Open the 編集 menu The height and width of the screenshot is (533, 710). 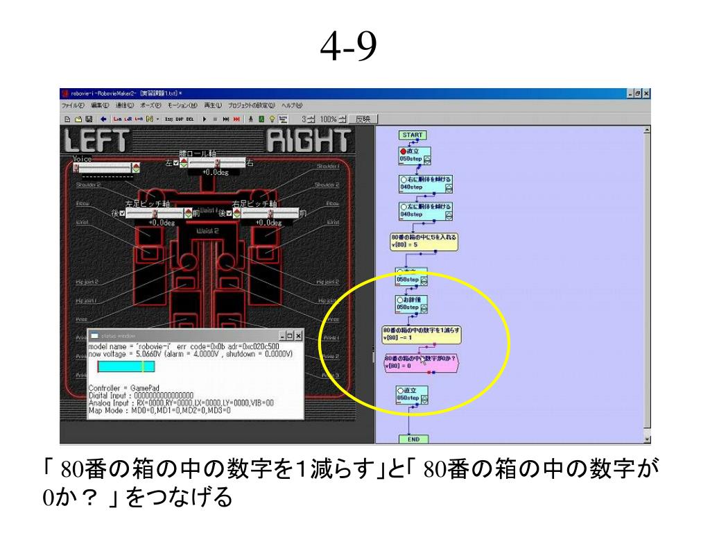click(100, 105)
